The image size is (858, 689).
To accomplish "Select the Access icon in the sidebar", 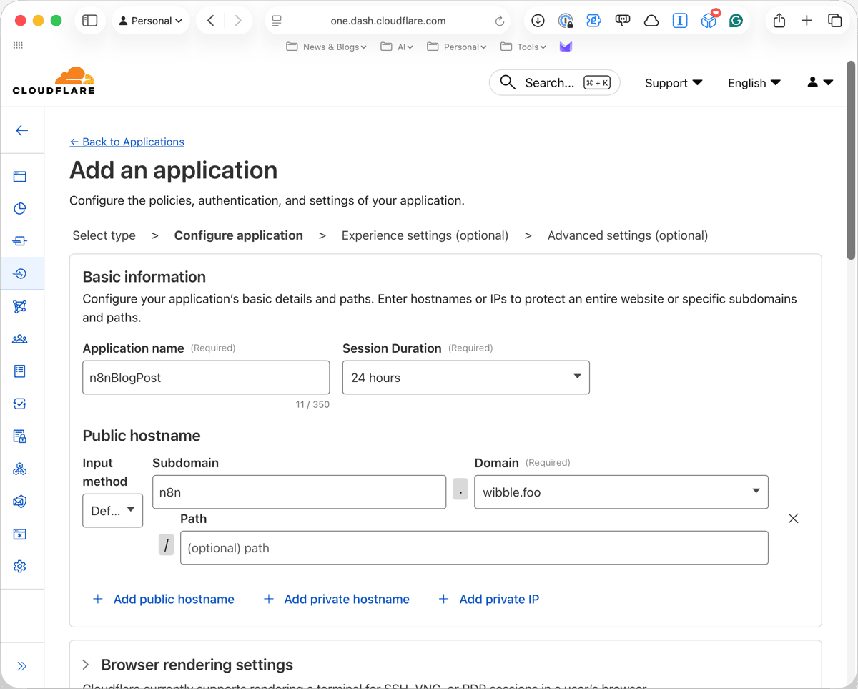I will [21, 273].
